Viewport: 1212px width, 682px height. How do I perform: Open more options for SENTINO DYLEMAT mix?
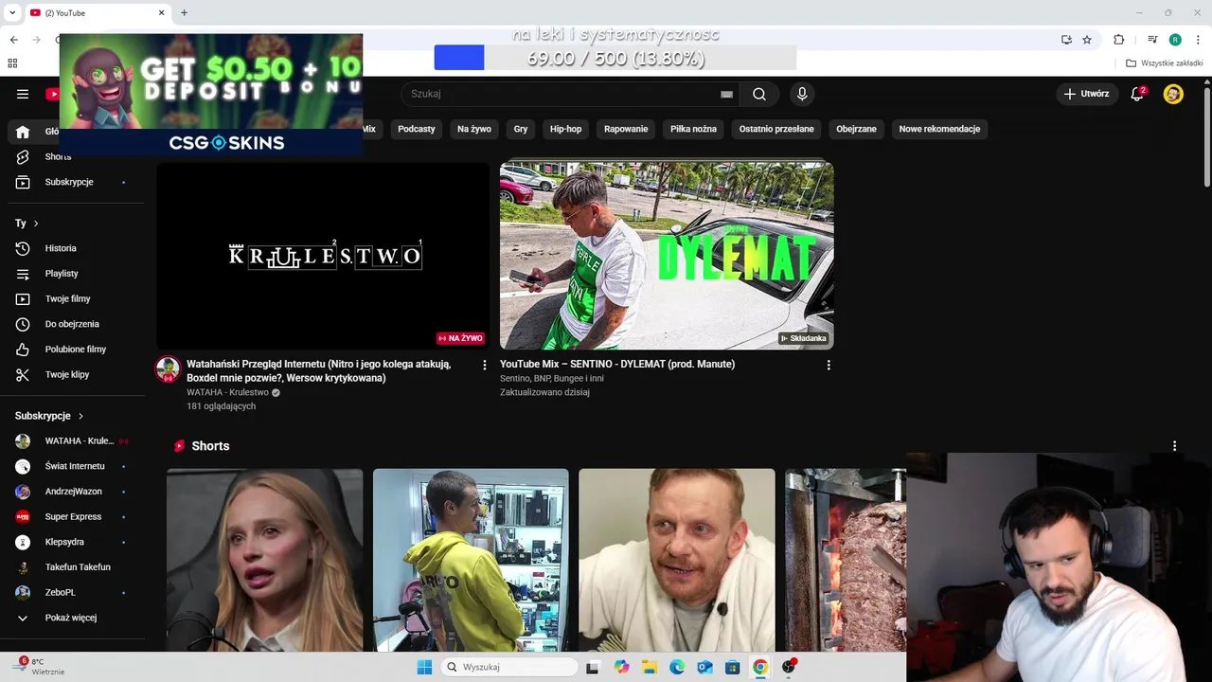coord(829,365)
